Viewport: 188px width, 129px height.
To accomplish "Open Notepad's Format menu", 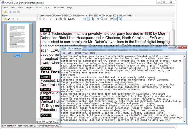I will pyautogui.click(x=77, y=53).
